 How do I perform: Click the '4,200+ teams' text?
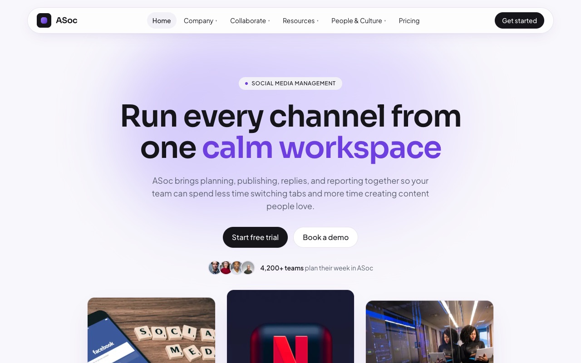coord(282,268)
